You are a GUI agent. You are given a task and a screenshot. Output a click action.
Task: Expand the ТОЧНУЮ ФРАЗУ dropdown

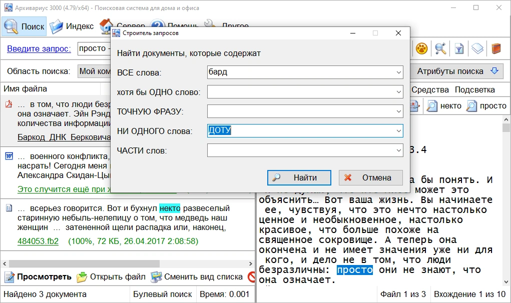(398, 111)
